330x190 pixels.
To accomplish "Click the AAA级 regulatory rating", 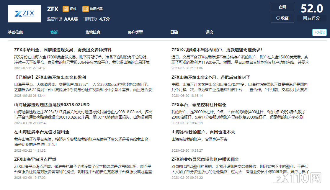I will [71, 19].
